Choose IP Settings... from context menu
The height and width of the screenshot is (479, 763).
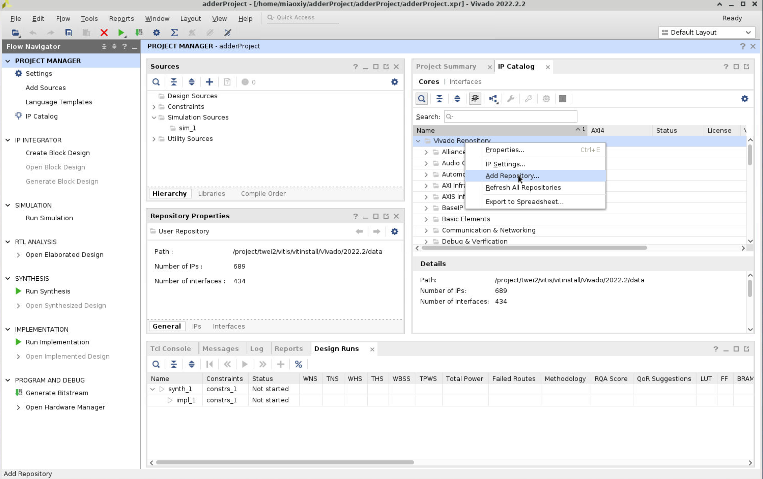[x=535, y=164]
